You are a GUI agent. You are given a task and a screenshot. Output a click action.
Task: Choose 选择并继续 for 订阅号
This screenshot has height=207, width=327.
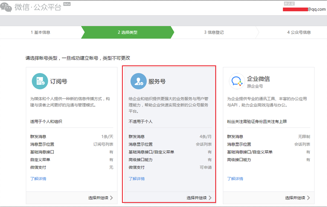[x=98, y=198]
